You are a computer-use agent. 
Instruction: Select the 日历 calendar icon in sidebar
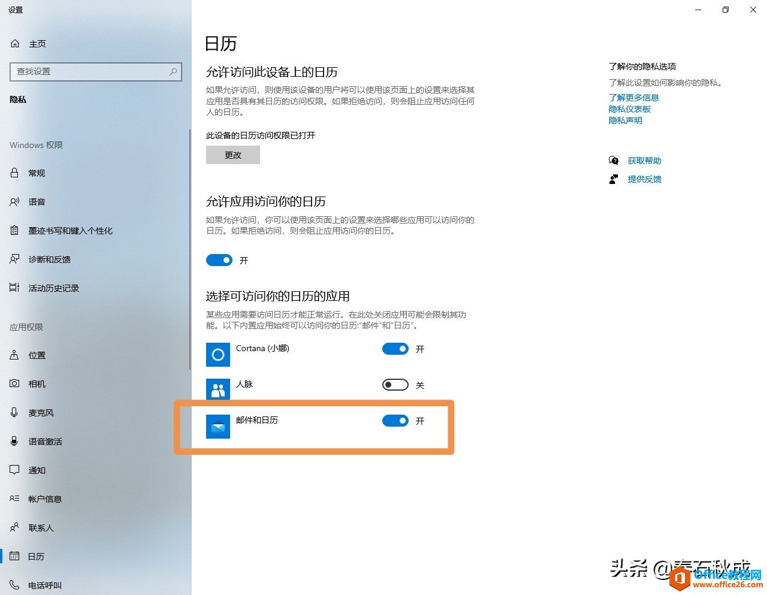tap(14, 556)
